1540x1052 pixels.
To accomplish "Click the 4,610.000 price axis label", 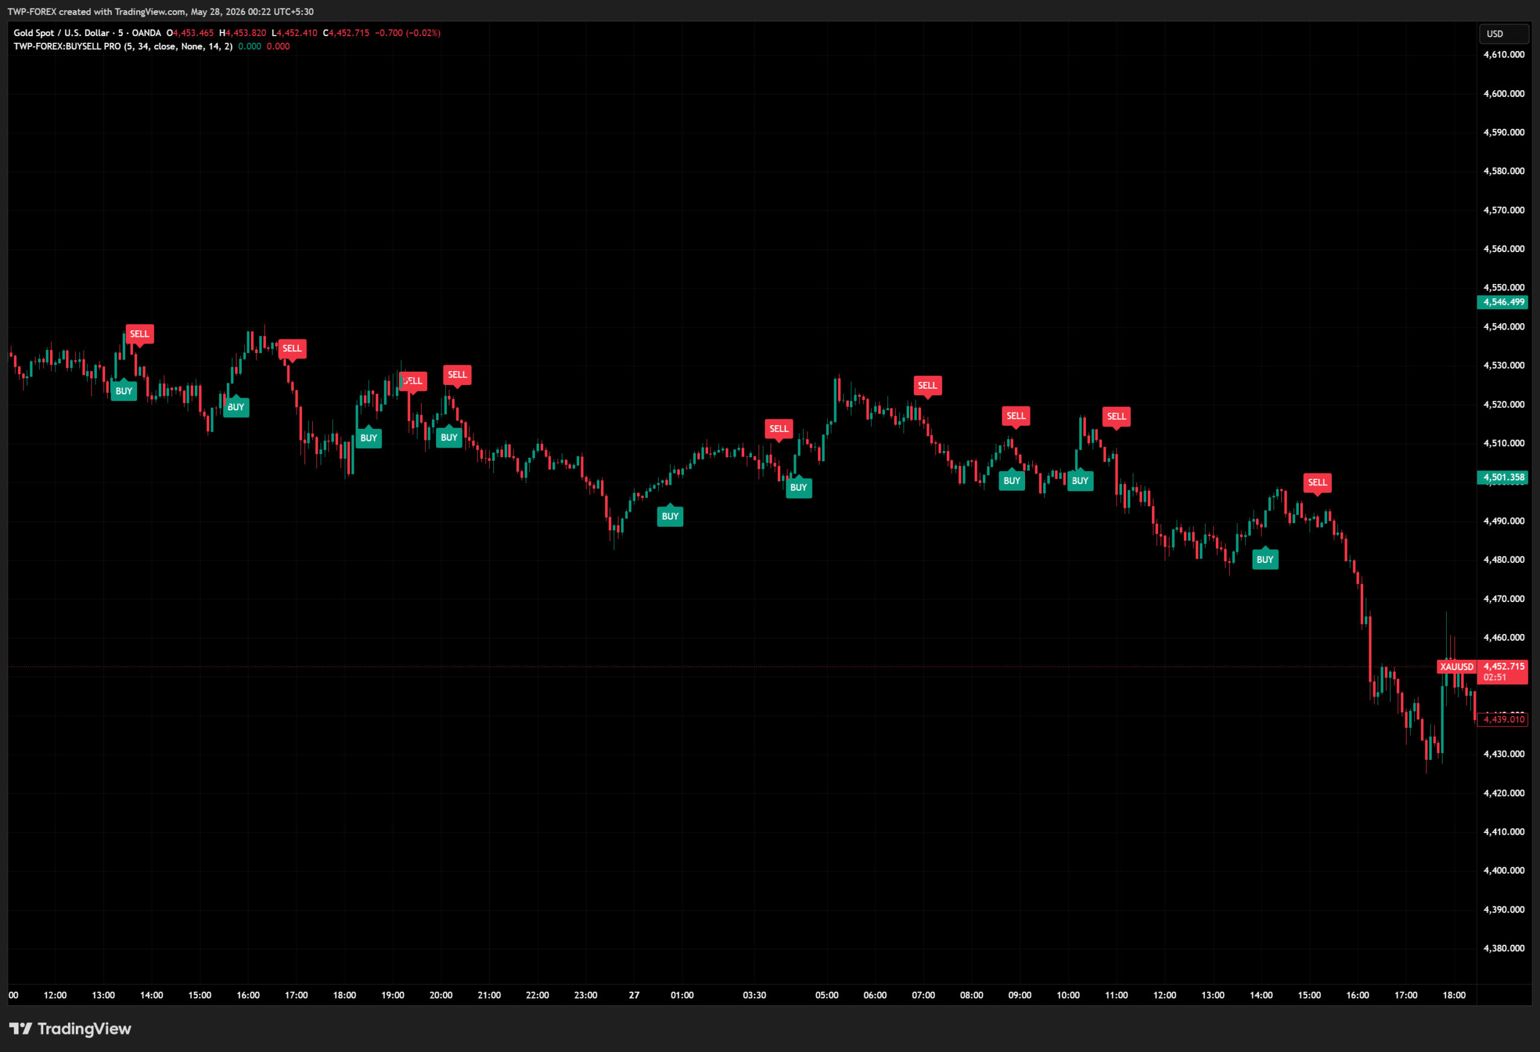I will (x=1503, y=55).
